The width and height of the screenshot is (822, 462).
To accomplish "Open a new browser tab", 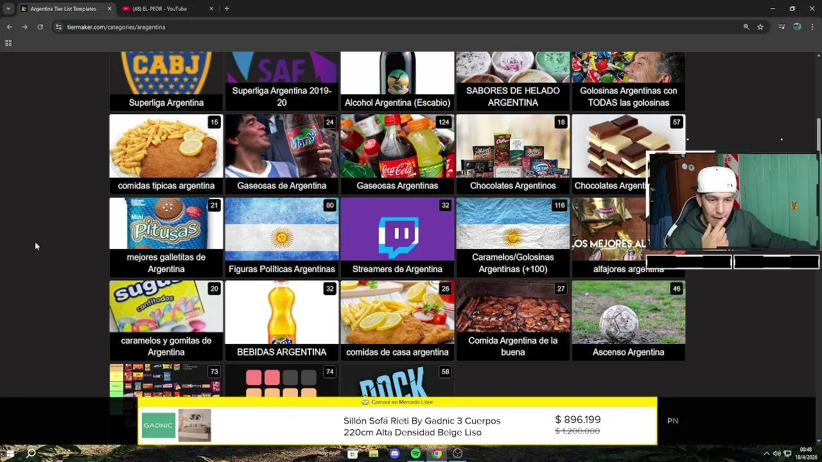I will pos(227,9).
